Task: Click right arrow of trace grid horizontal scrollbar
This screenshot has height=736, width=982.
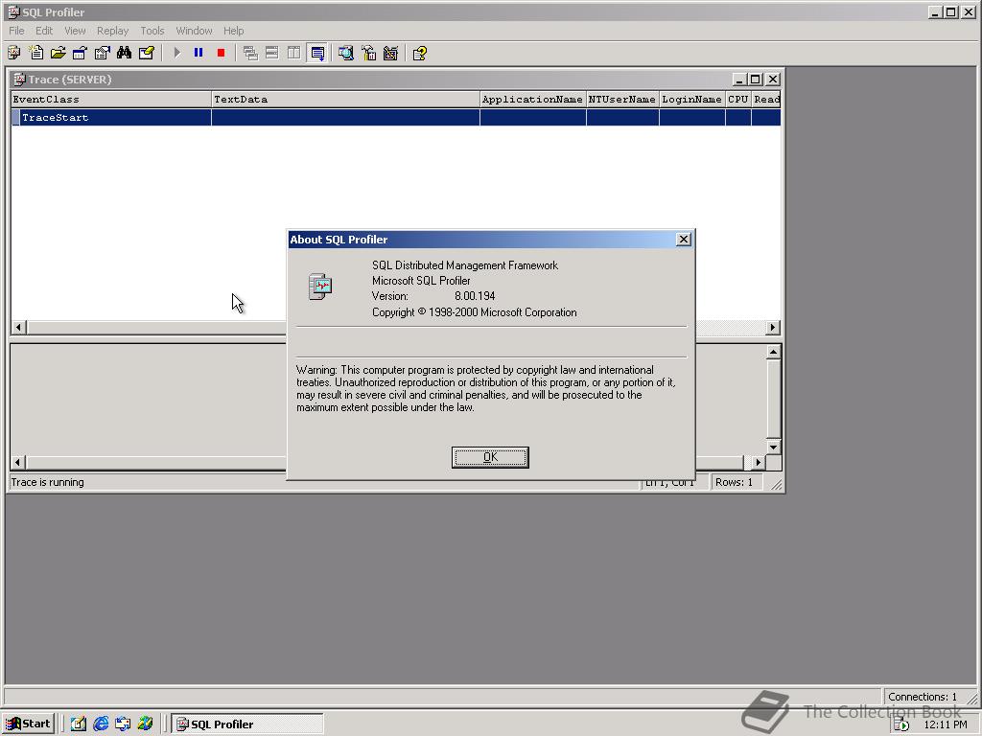Action: pyautogui.click(x=773, y=328)
